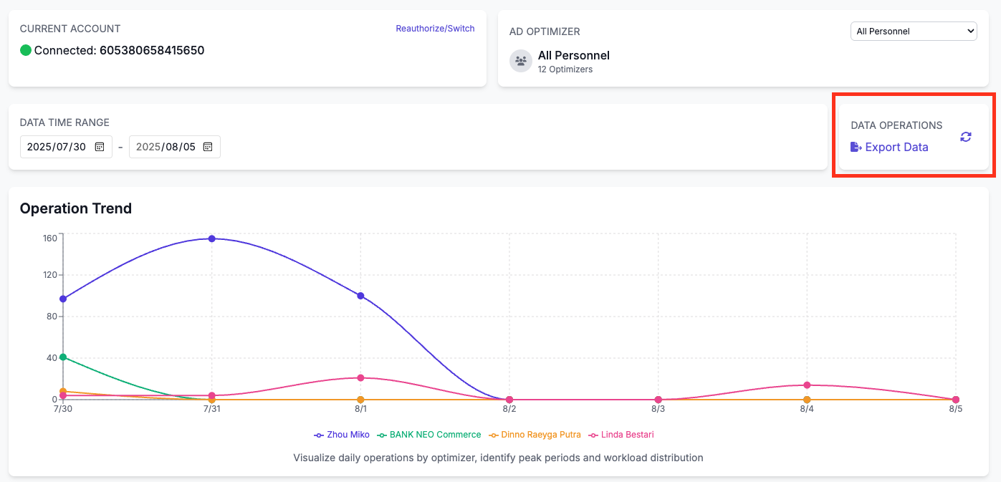Open the end date calendar picker icon
The image size is (1001, 482).
[208, 147]
